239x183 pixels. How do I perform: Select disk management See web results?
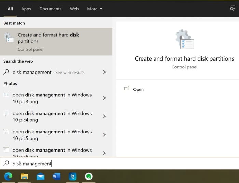pos(56,72)
